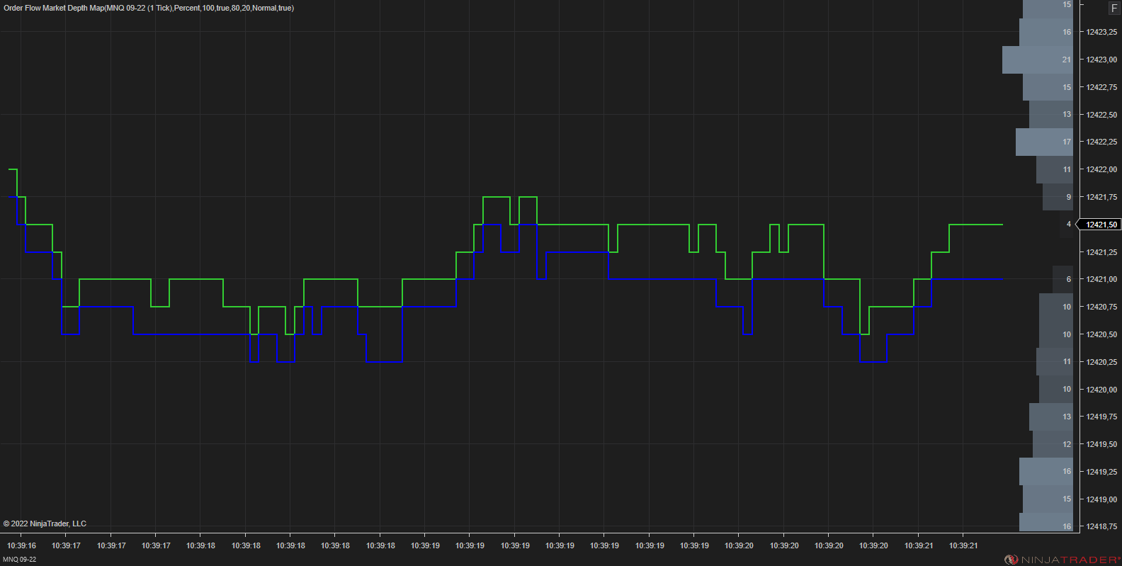
Task: Click the 12419,25 price axis label
Action: 1101,472
